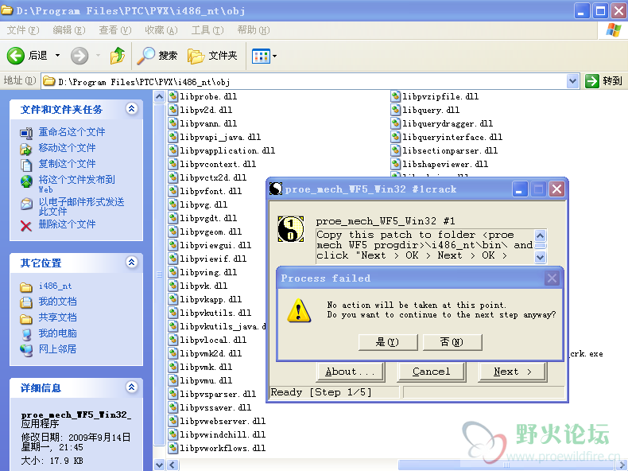Click the publish to Web globe icon
The height and width of the screenshot is (471, 628).
point(26,181)
